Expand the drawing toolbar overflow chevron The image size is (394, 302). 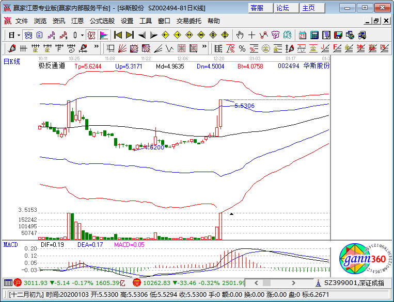click(204, 46)
